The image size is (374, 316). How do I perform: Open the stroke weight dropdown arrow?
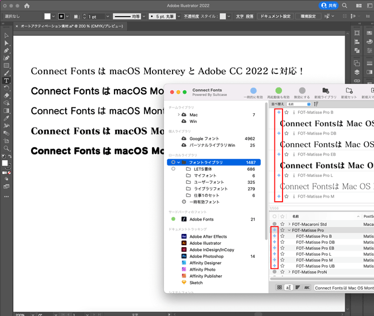108,17
